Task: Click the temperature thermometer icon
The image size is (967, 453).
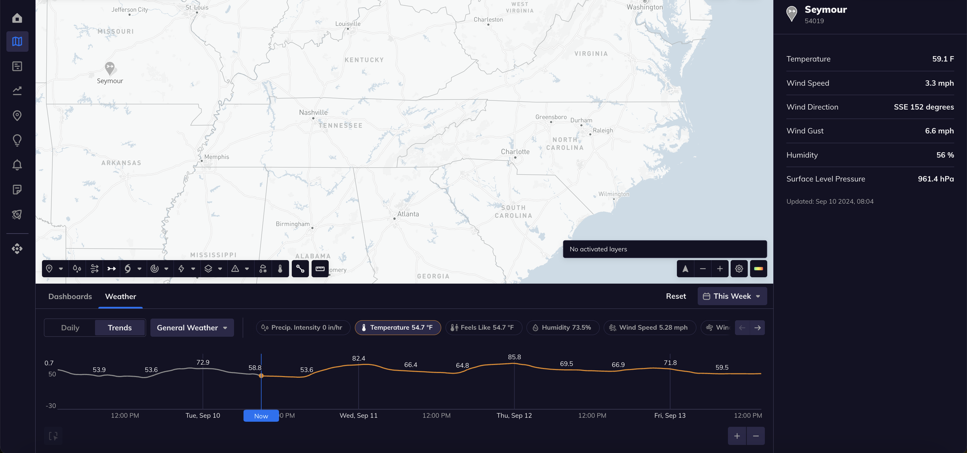Action: 280,269
